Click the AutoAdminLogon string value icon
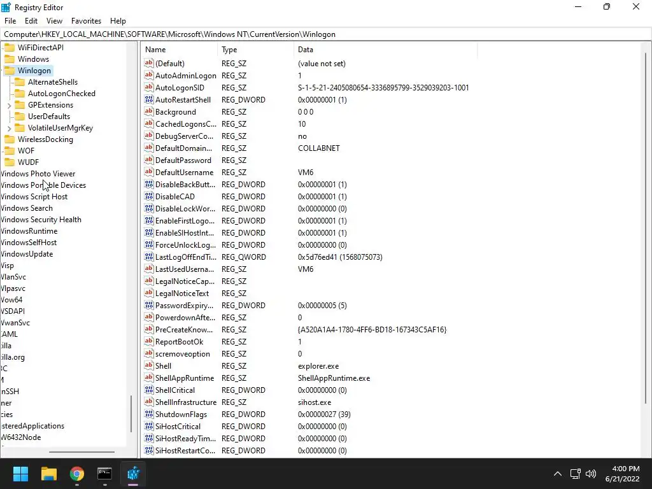Viewport: 652px width, 489px height. pyautogui.click(x=149, y=75)
